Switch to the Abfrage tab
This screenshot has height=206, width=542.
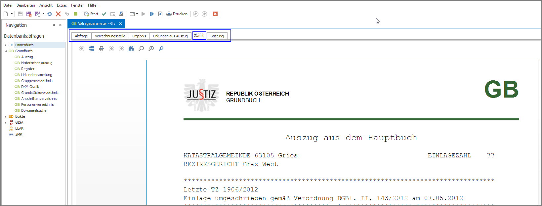pos(81,36)
